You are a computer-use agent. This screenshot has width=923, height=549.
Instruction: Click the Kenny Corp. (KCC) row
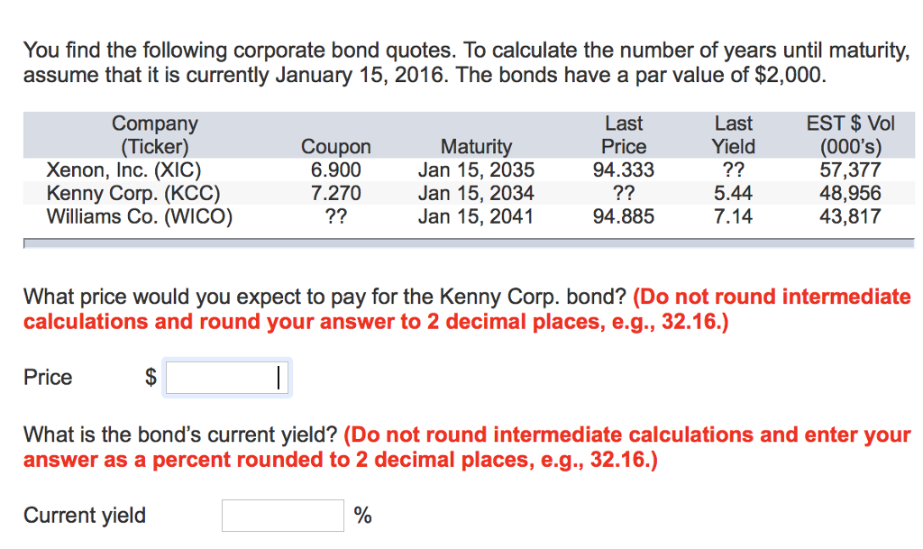coord(127,193)
